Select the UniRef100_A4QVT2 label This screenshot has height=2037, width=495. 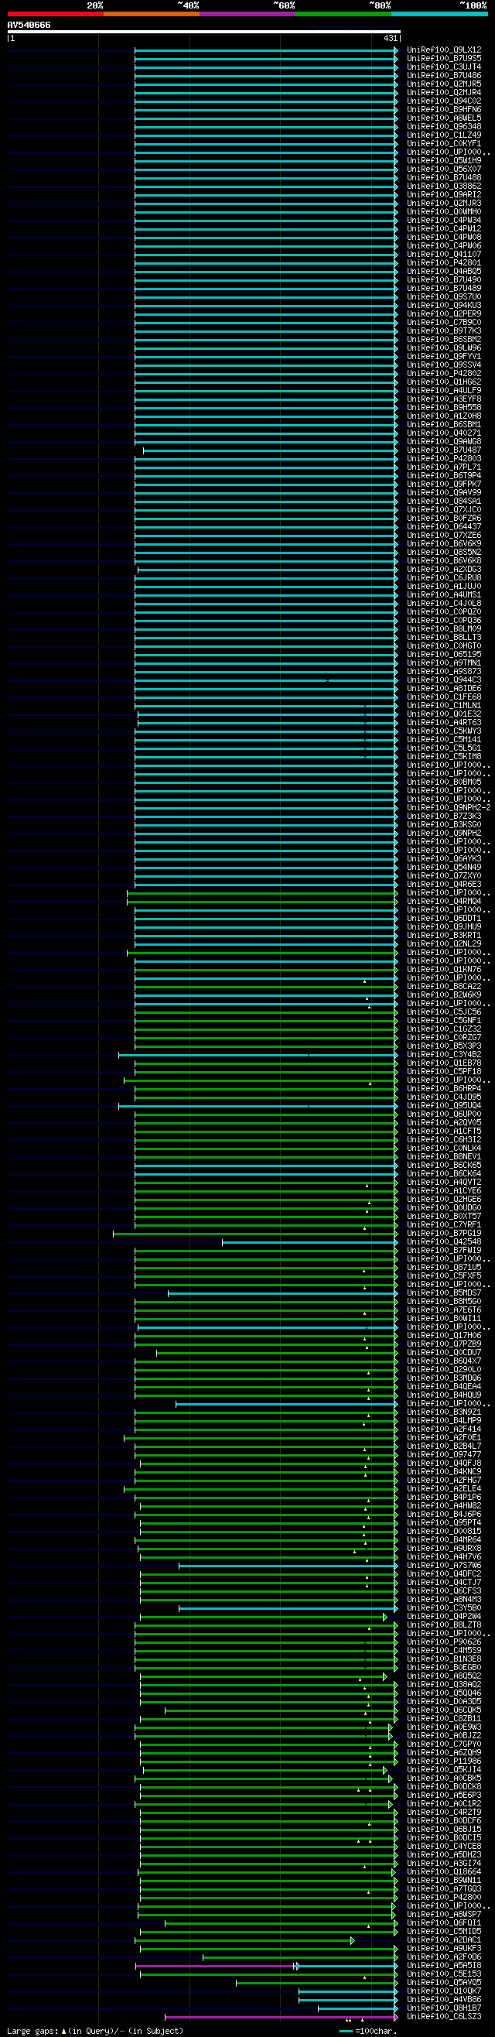coord(445,1183)
